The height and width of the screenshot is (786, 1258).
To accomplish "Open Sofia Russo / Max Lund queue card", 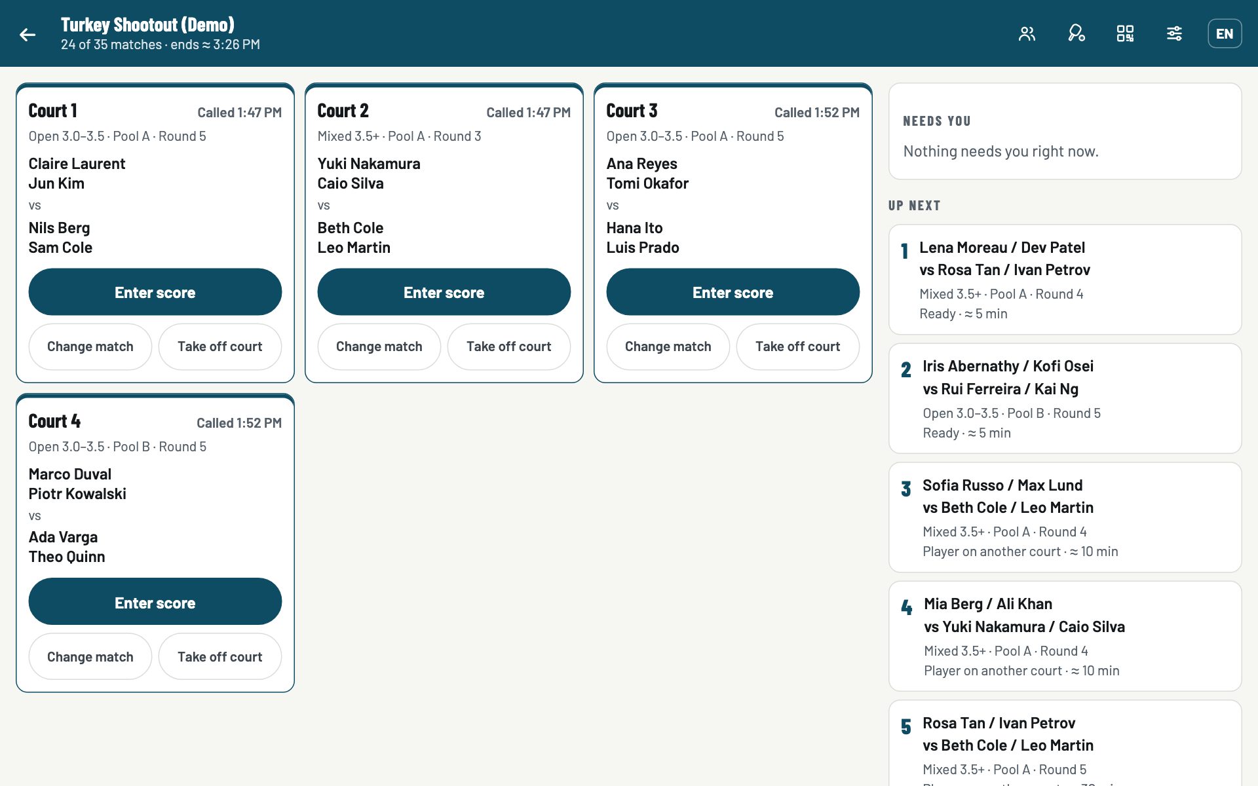I will click(x=1065, y=517).
